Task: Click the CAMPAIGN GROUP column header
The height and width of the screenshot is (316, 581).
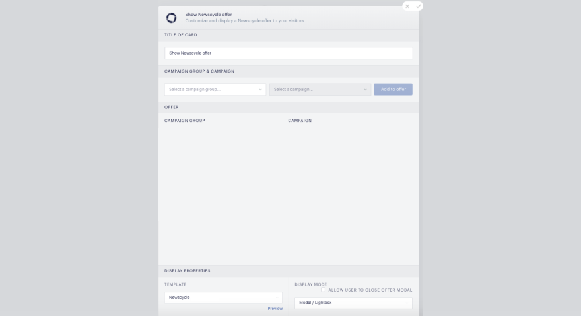Action: [x=184, y=121]
